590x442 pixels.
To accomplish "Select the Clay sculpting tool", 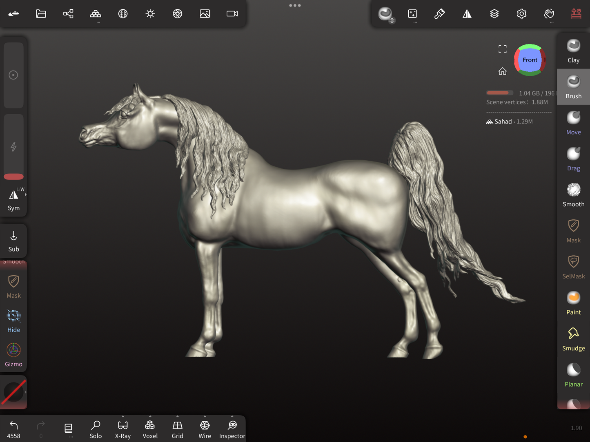I will (x=573, y=51).
